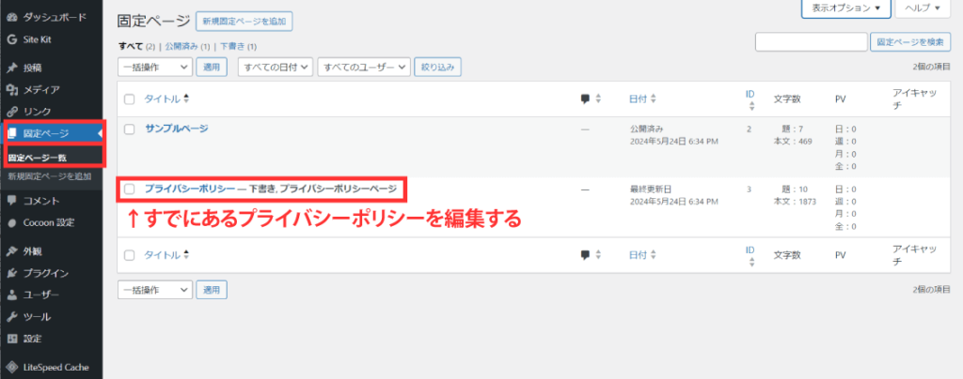Open the top 一括操作 bulk actions dropdown
963x379 pixels.
154,67
